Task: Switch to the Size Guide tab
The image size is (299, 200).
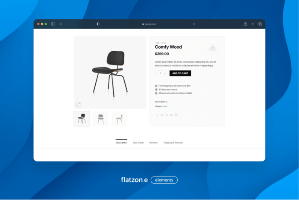Action: pyautogui.click(x=138, y=143)
